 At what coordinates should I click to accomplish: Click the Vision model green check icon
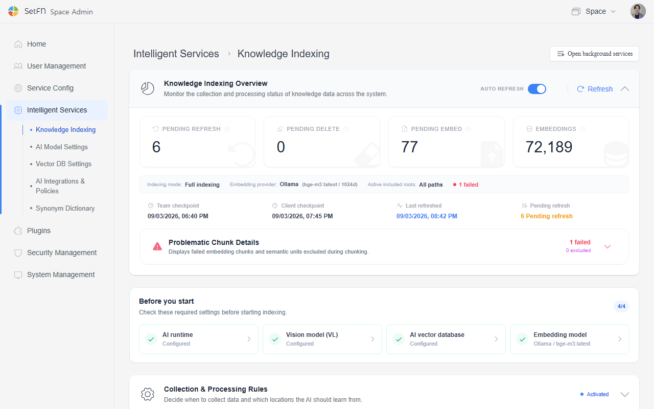click(274, 339)
